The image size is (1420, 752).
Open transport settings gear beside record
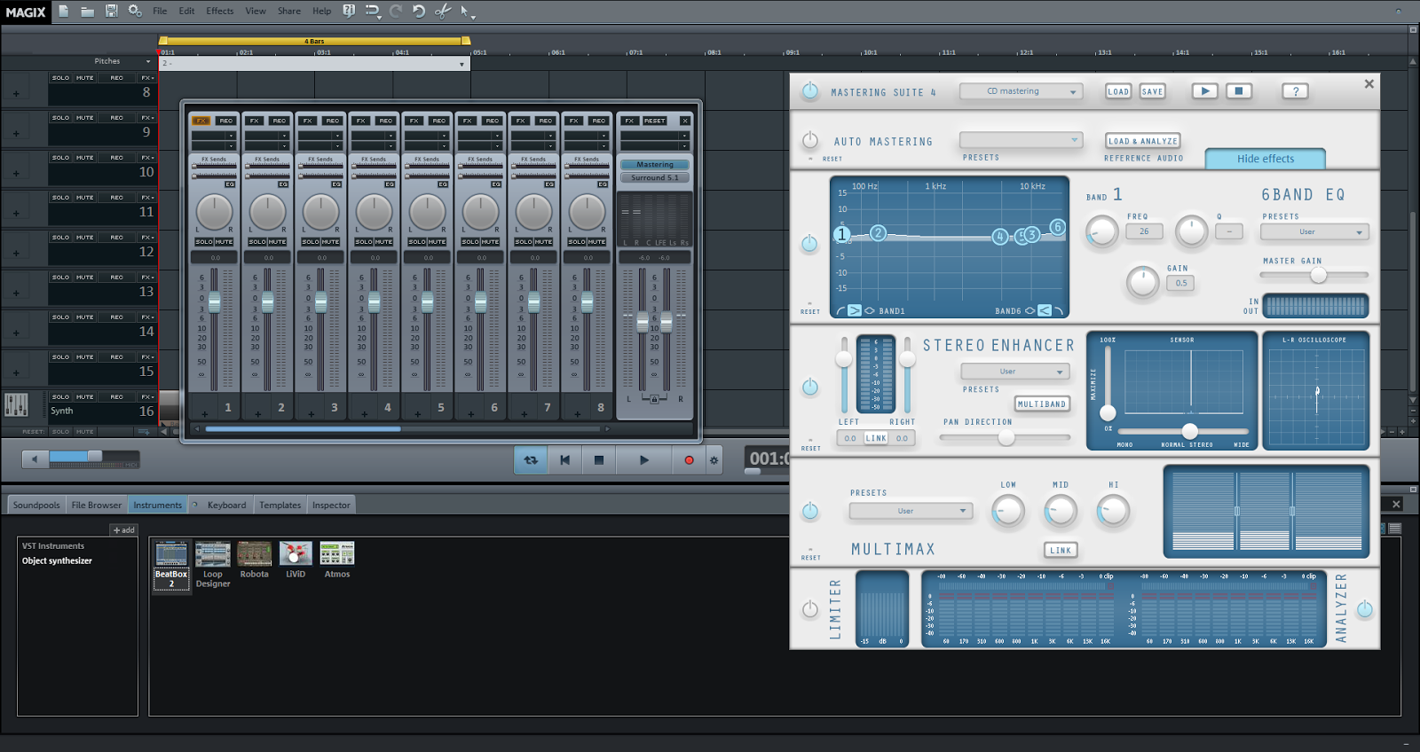714,460
